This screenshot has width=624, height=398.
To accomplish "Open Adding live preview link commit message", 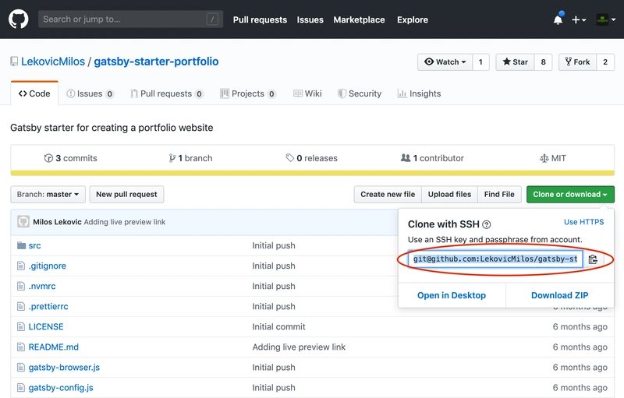I will (x=125, y=222).
